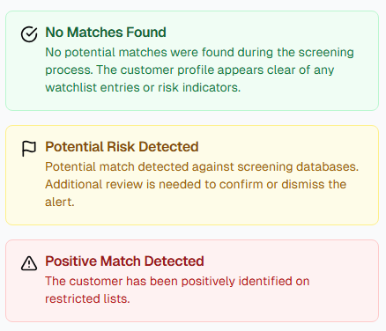The image size is (386, 331).
Task: Select the "No Matches Found" heading
Action: click(106, 33)
